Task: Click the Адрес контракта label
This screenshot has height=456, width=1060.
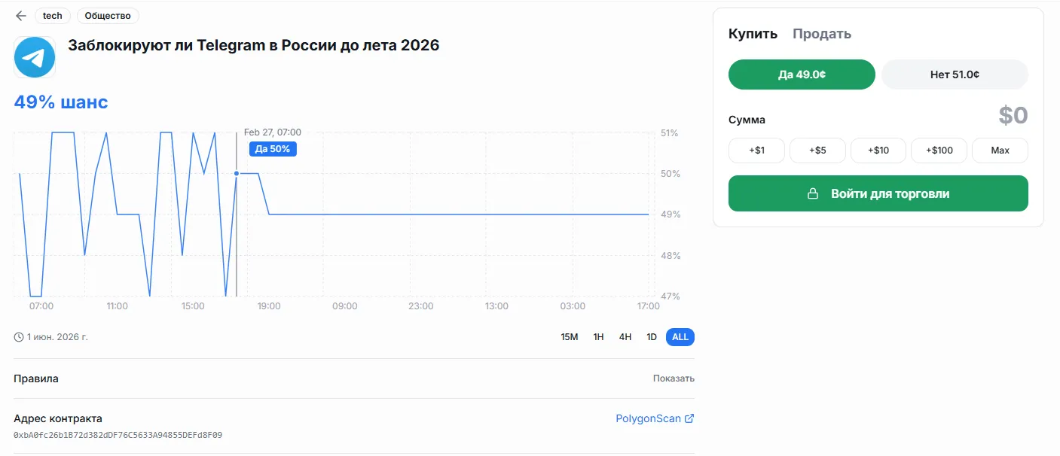Action: (x=58, y=418)
